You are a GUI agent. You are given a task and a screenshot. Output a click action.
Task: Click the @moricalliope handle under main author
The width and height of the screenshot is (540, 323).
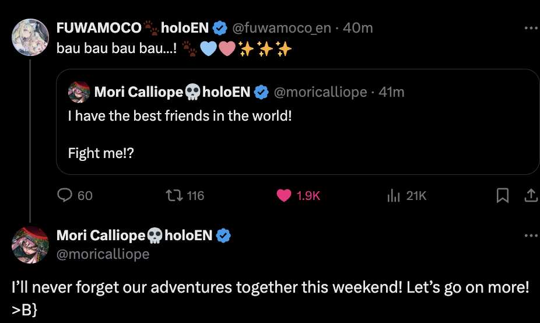point(103,254)
